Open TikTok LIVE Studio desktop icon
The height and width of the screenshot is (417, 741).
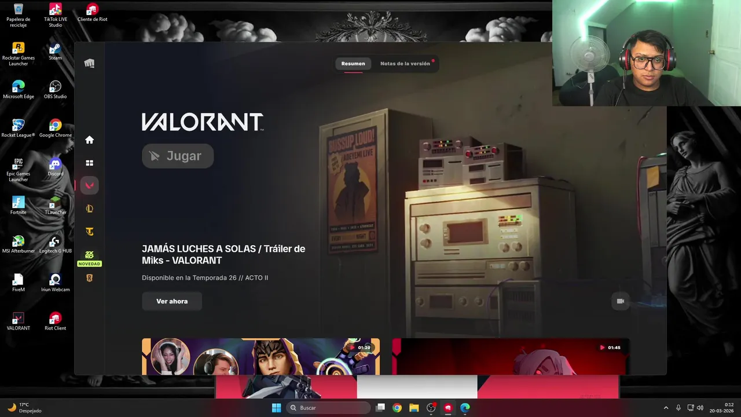(56, 15)
